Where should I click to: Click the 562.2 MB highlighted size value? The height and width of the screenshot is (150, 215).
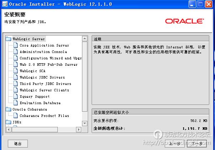(x=199, y=120)
